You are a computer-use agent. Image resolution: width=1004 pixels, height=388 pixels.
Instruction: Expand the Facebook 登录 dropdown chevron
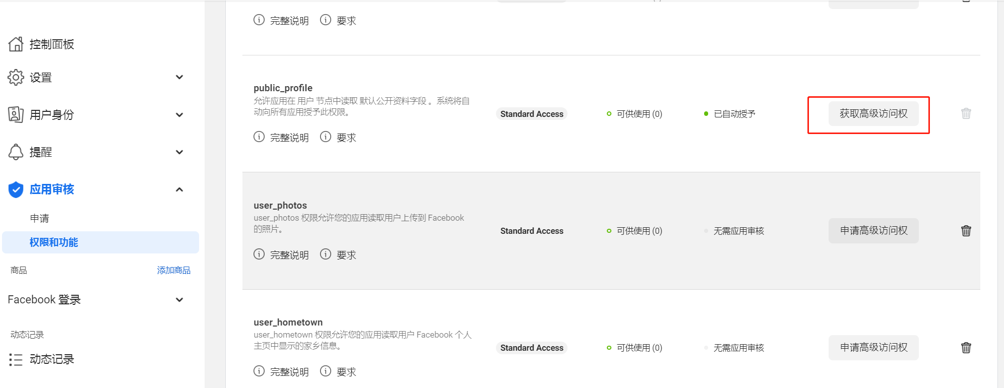(x=179, y=300)
